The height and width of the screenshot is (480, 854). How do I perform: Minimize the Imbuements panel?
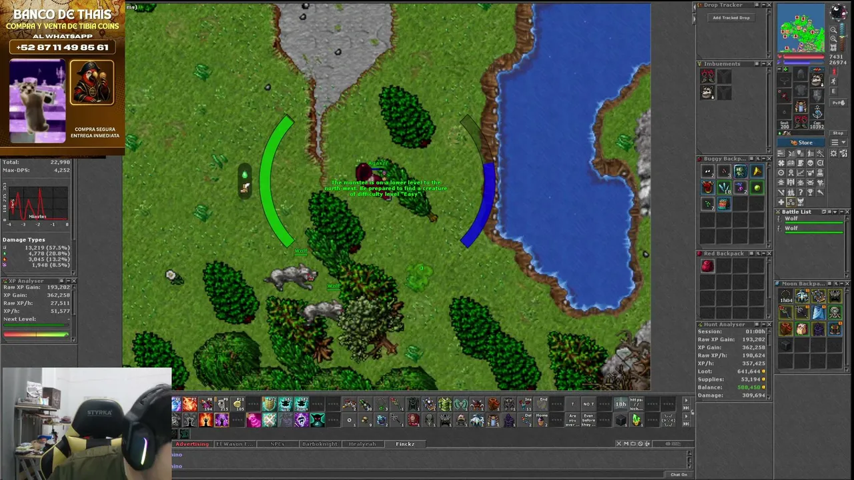[x=763, y=64]
